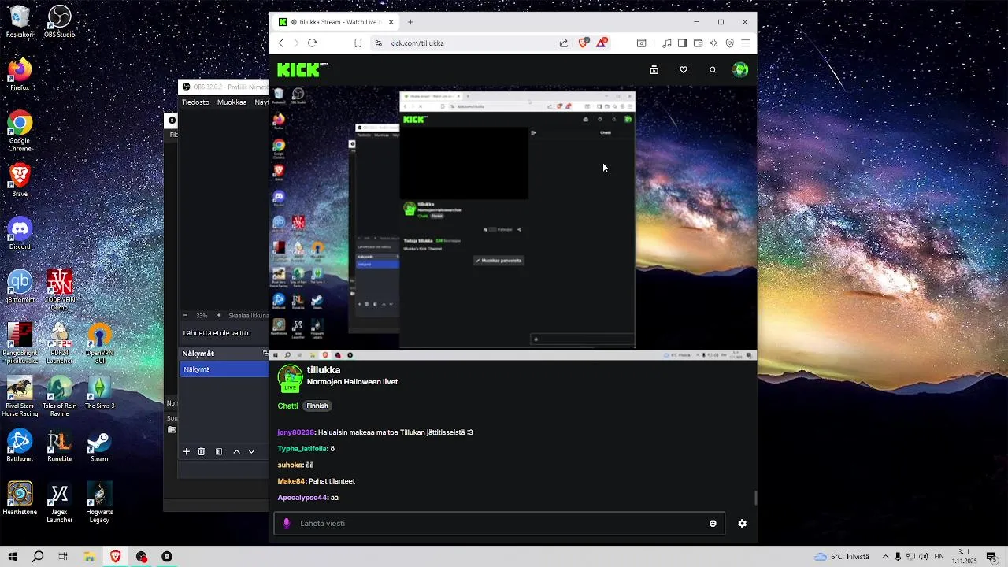This screenshot has width=1008, height=567.
Task: Toggle Brave sidebar panel icon
Action: (683, 43)
